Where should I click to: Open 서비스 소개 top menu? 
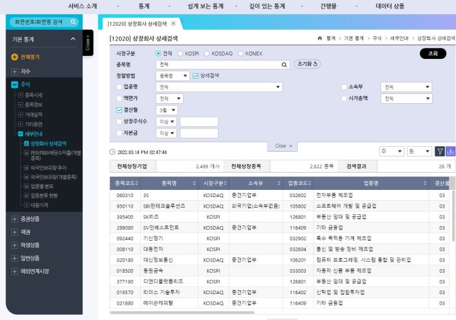[83, 6]
